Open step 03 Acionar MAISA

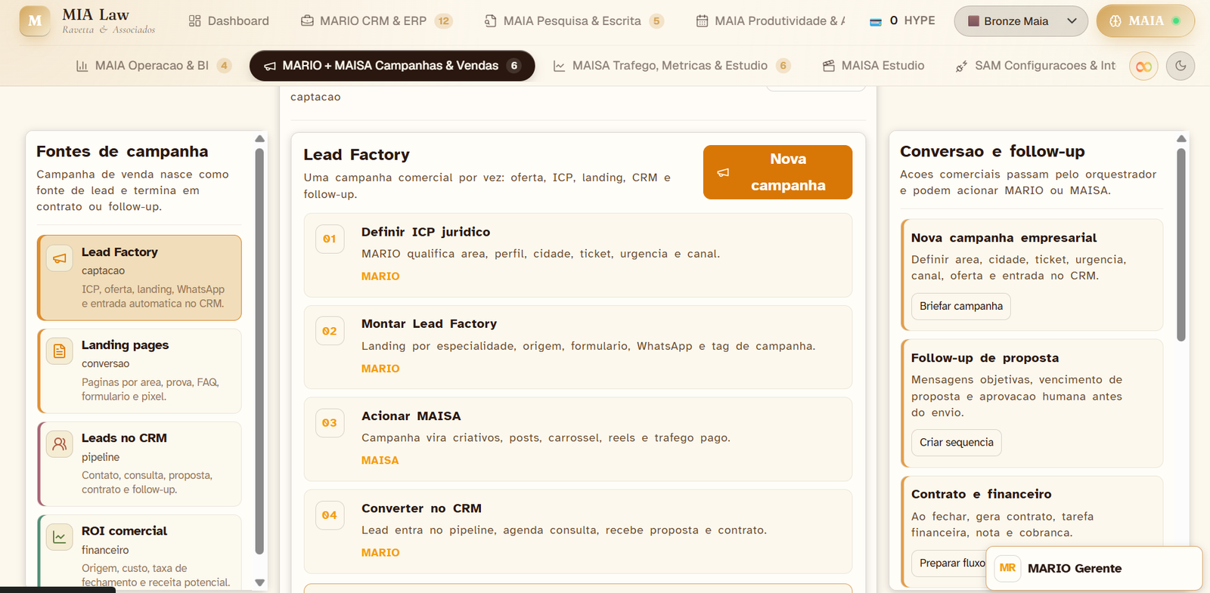tap(578, 440)
